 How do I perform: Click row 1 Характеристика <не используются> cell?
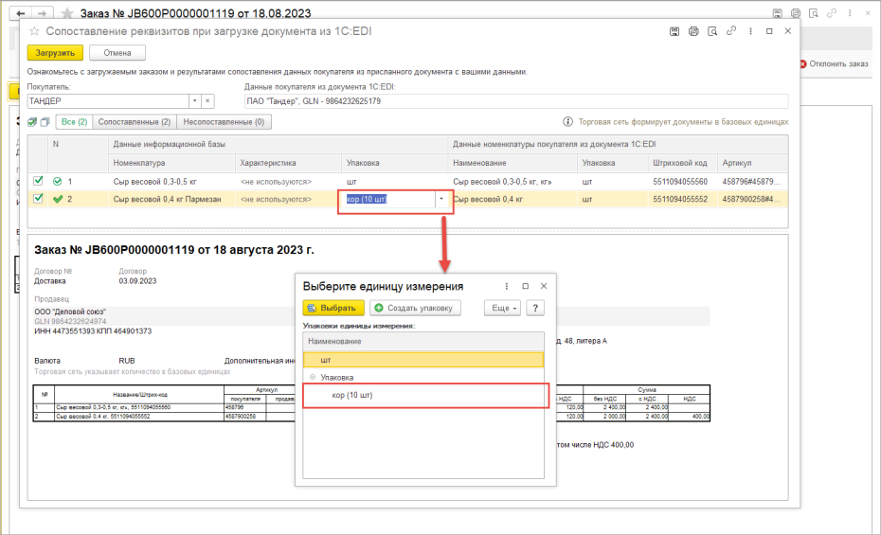point(288,181)
